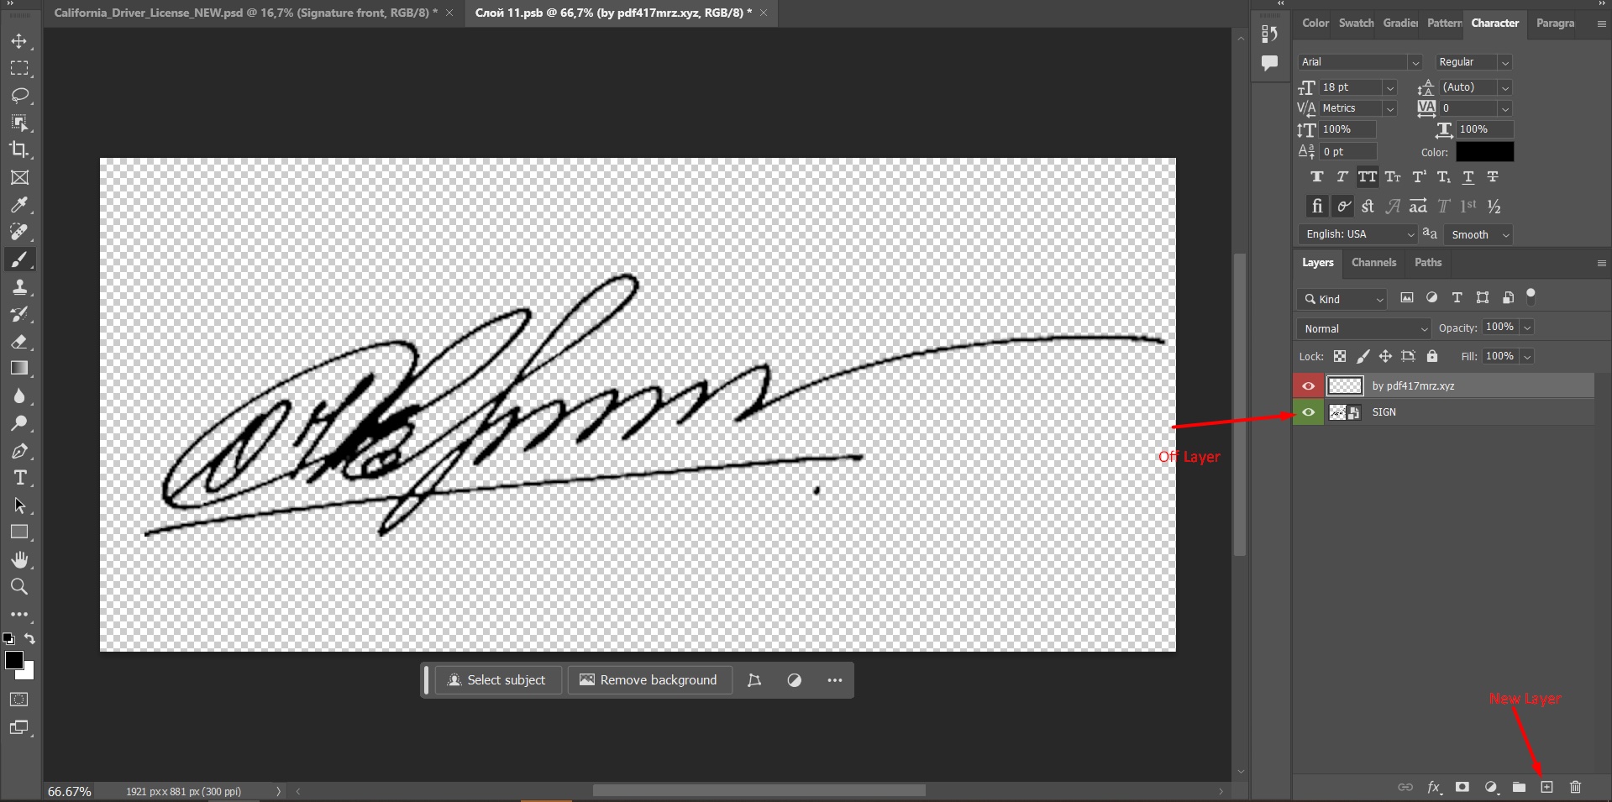Open the Normal blending mode dropdown
Viewport: 1612px width, 802px height.
point(1363,328)
